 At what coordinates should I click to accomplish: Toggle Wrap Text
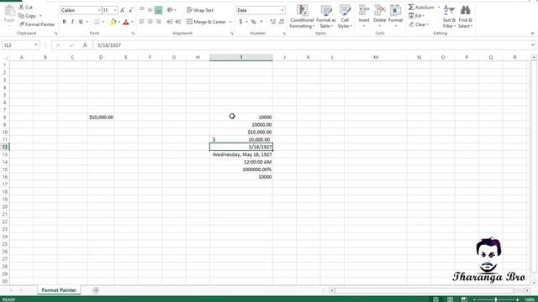(x=200, y=10)
